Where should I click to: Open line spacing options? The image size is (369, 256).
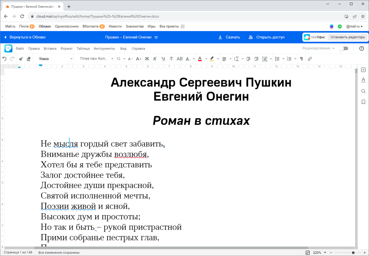tap(236, 58)
